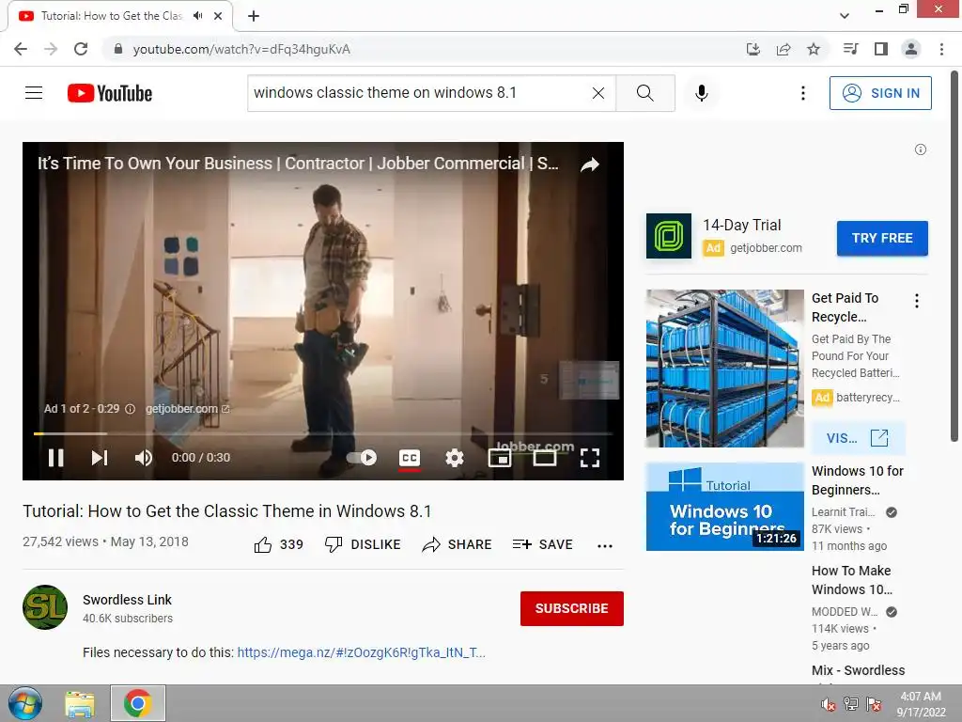Open the mega.nz description link
The height and width of the screenshot is (722, 962).
[x=361, y=652]
